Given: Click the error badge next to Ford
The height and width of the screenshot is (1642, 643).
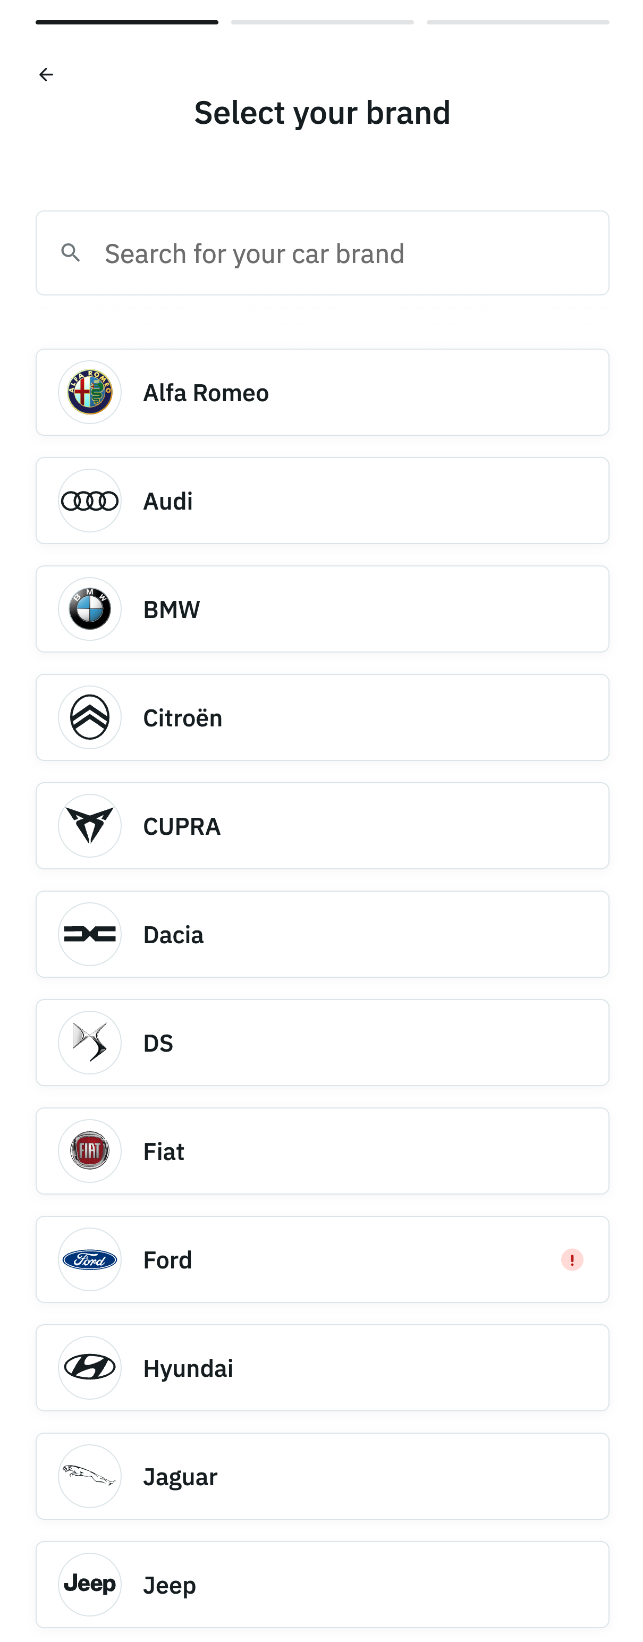Looking at the screenshot, I should (572, 1259).
